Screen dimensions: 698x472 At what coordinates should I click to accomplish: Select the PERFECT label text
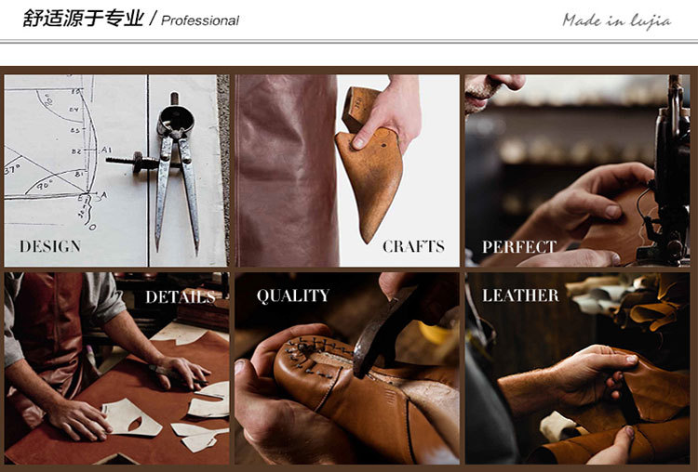[x=519, y=246]
